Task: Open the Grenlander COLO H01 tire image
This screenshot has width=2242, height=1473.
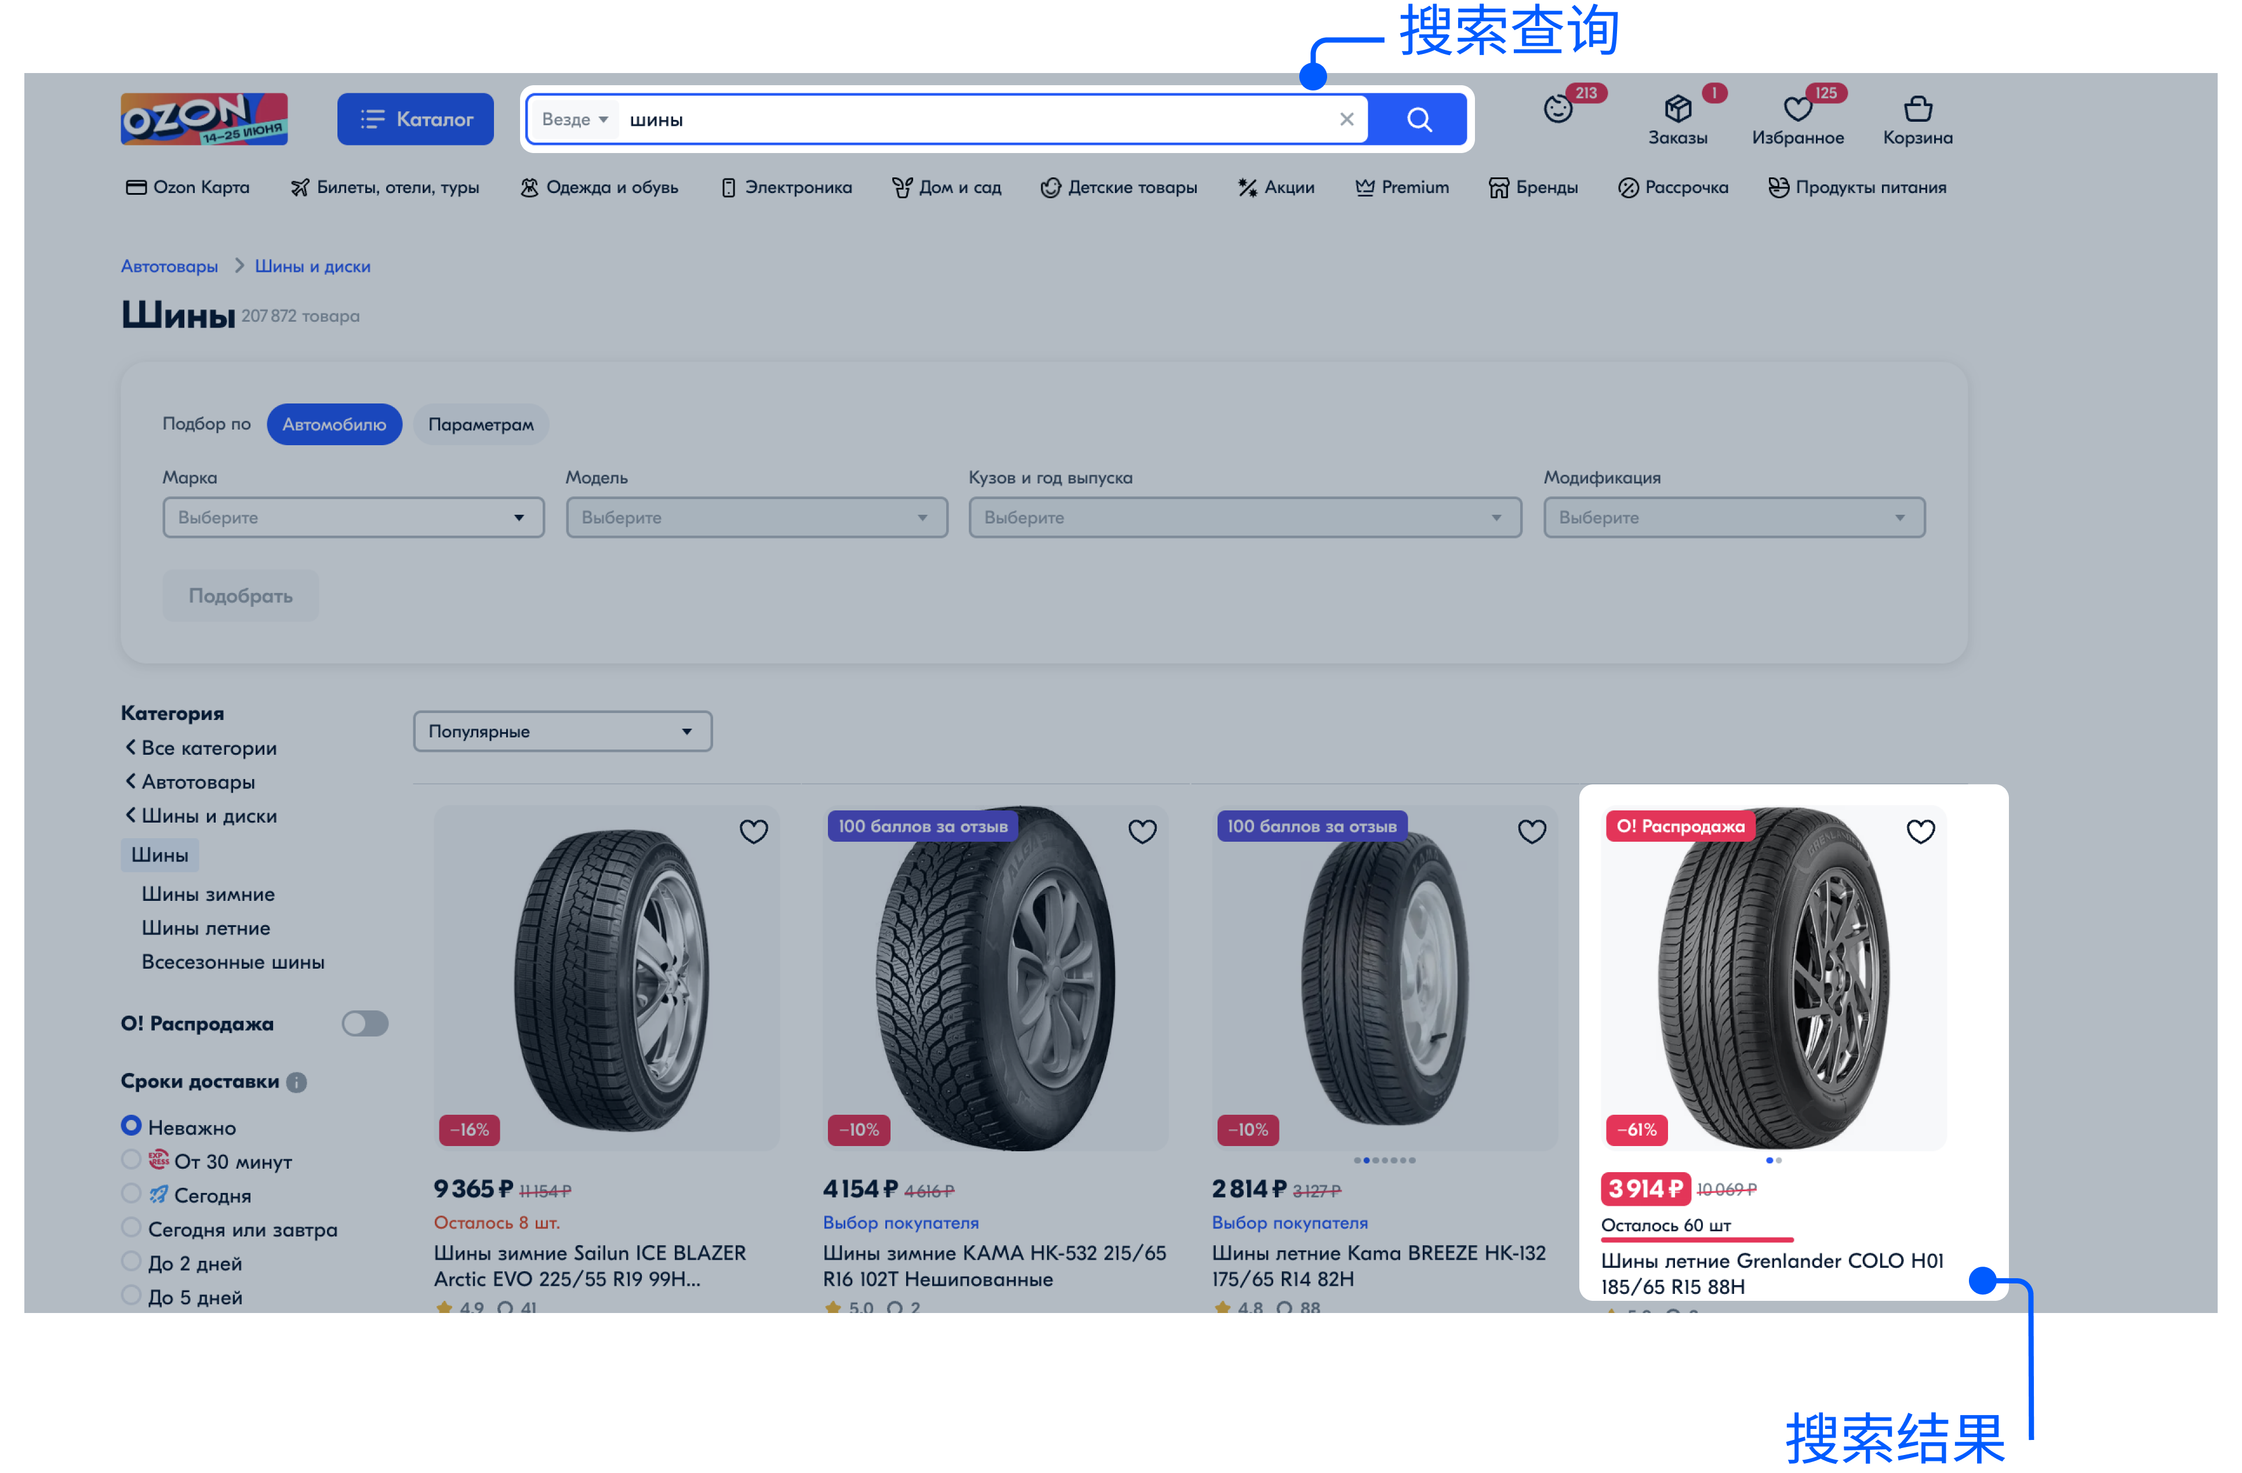Action: pos(1774,977)
